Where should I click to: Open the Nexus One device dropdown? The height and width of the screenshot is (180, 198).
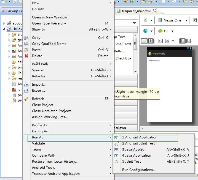tap(186, 20)
